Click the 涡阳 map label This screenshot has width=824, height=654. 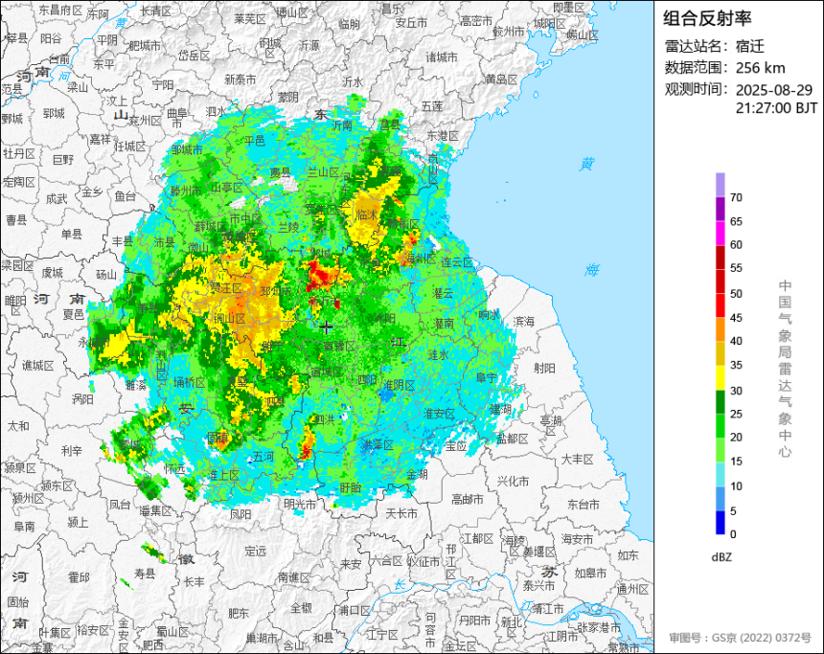(x=82, y=399)
